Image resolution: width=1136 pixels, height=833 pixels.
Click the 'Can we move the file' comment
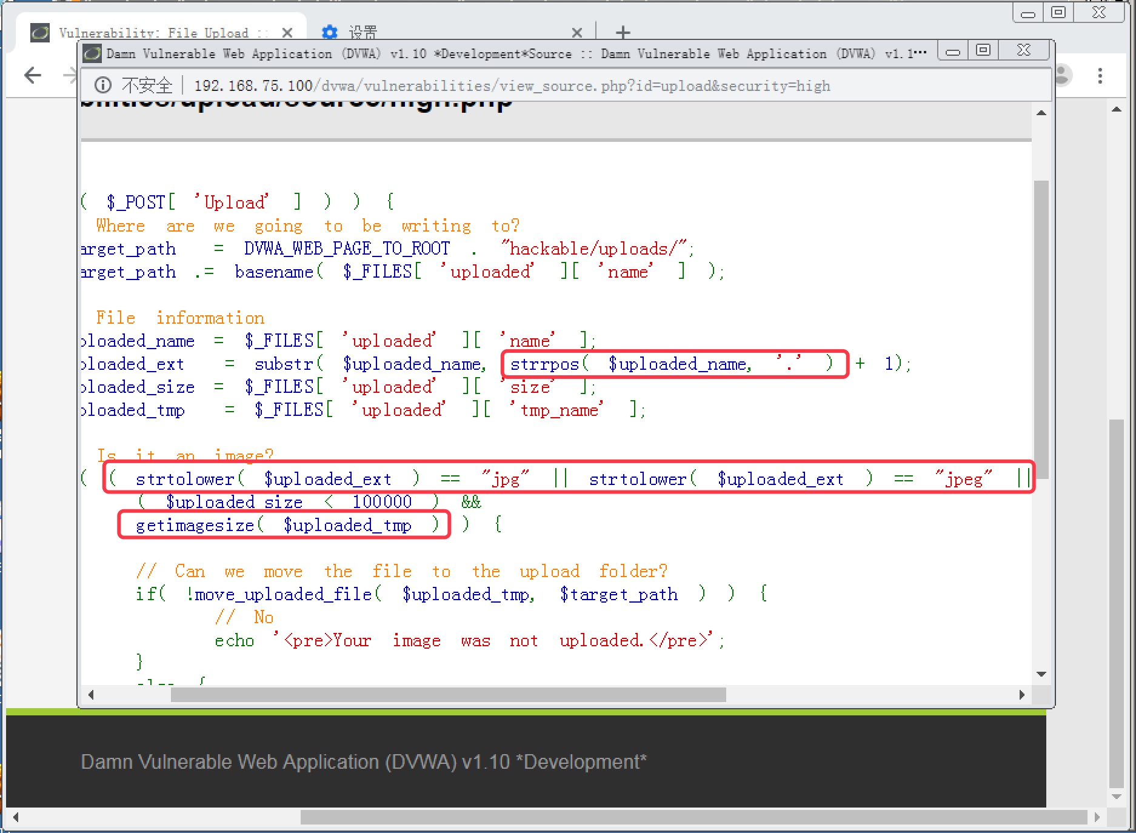pos(402,571)
